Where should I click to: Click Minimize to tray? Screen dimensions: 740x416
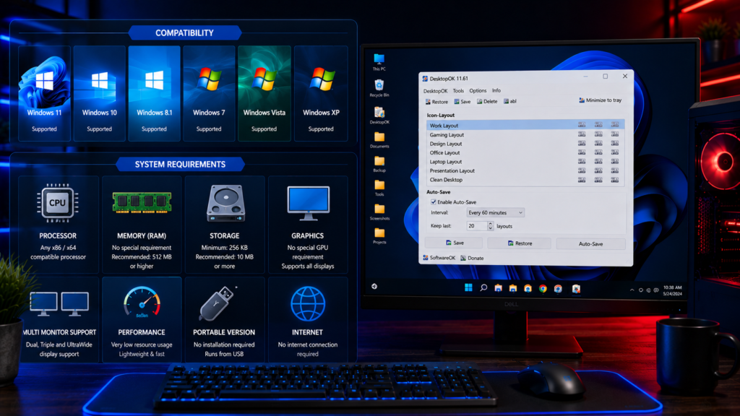click(x=601, y=100)
